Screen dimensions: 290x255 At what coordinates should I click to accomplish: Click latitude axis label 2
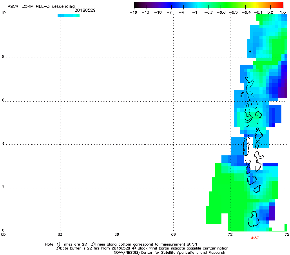tap(3, 187)
